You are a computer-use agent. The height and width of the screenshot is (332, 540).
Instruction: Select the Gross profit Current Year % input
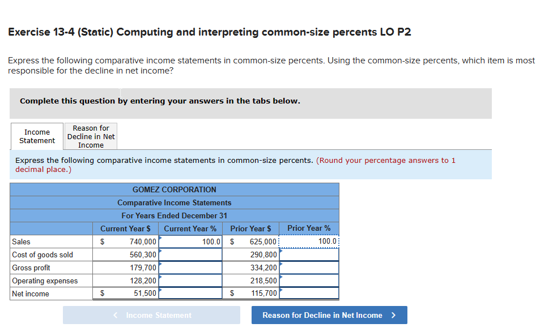190,268
